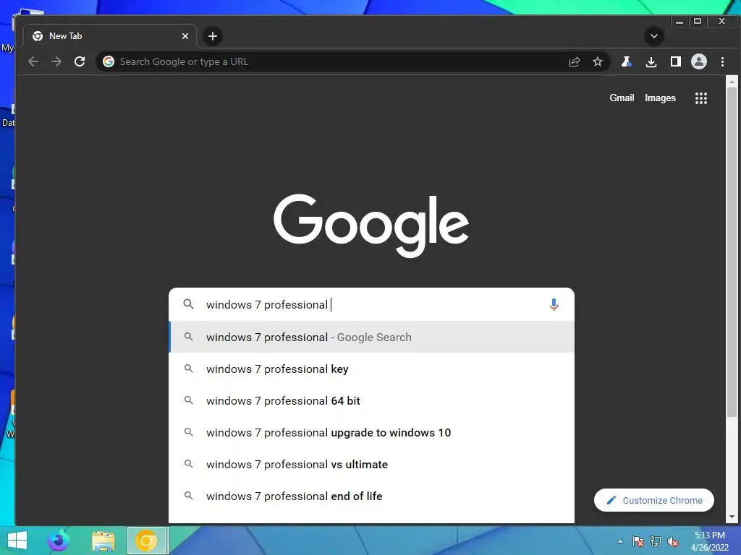Click the scrollbar down arrow
Screen dimensions: 741x555
(732, 517)
